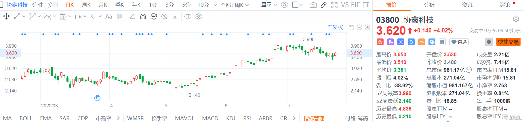Toggle the pencil drawing toolbar
Screen dimensions: 524x122
(x=323, y=5)
